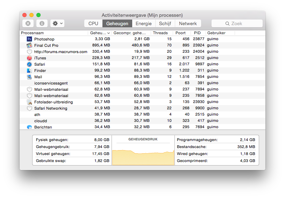Open process info with the (i) button

coord(42,23)
